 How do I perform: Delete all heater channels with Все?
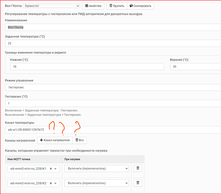point(80,140)
